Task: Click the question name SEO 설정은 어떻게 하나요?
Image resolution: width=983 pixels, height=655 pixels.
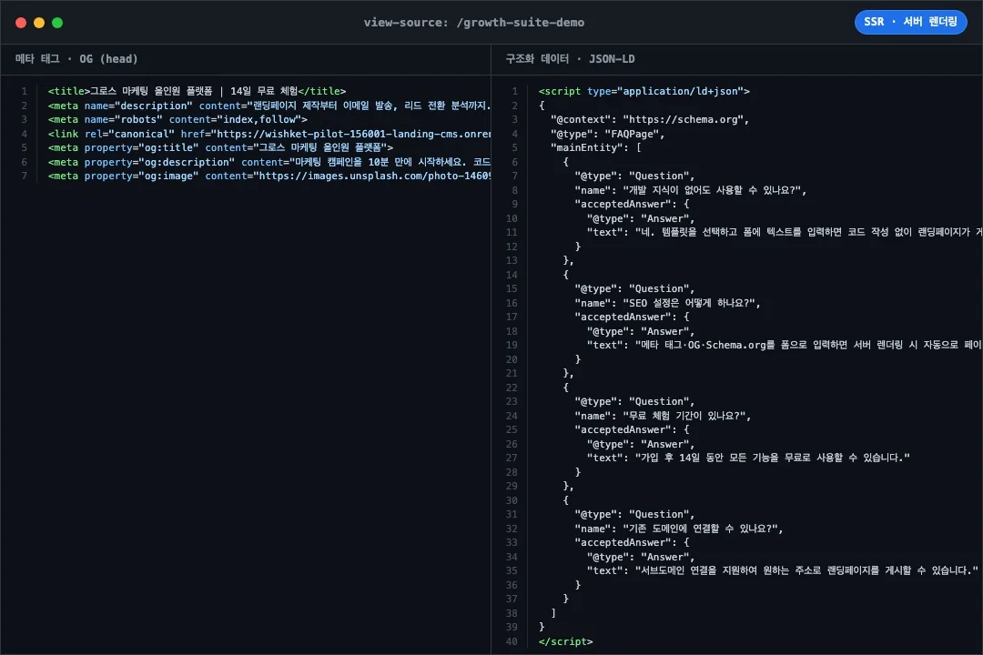Action: 667,303
